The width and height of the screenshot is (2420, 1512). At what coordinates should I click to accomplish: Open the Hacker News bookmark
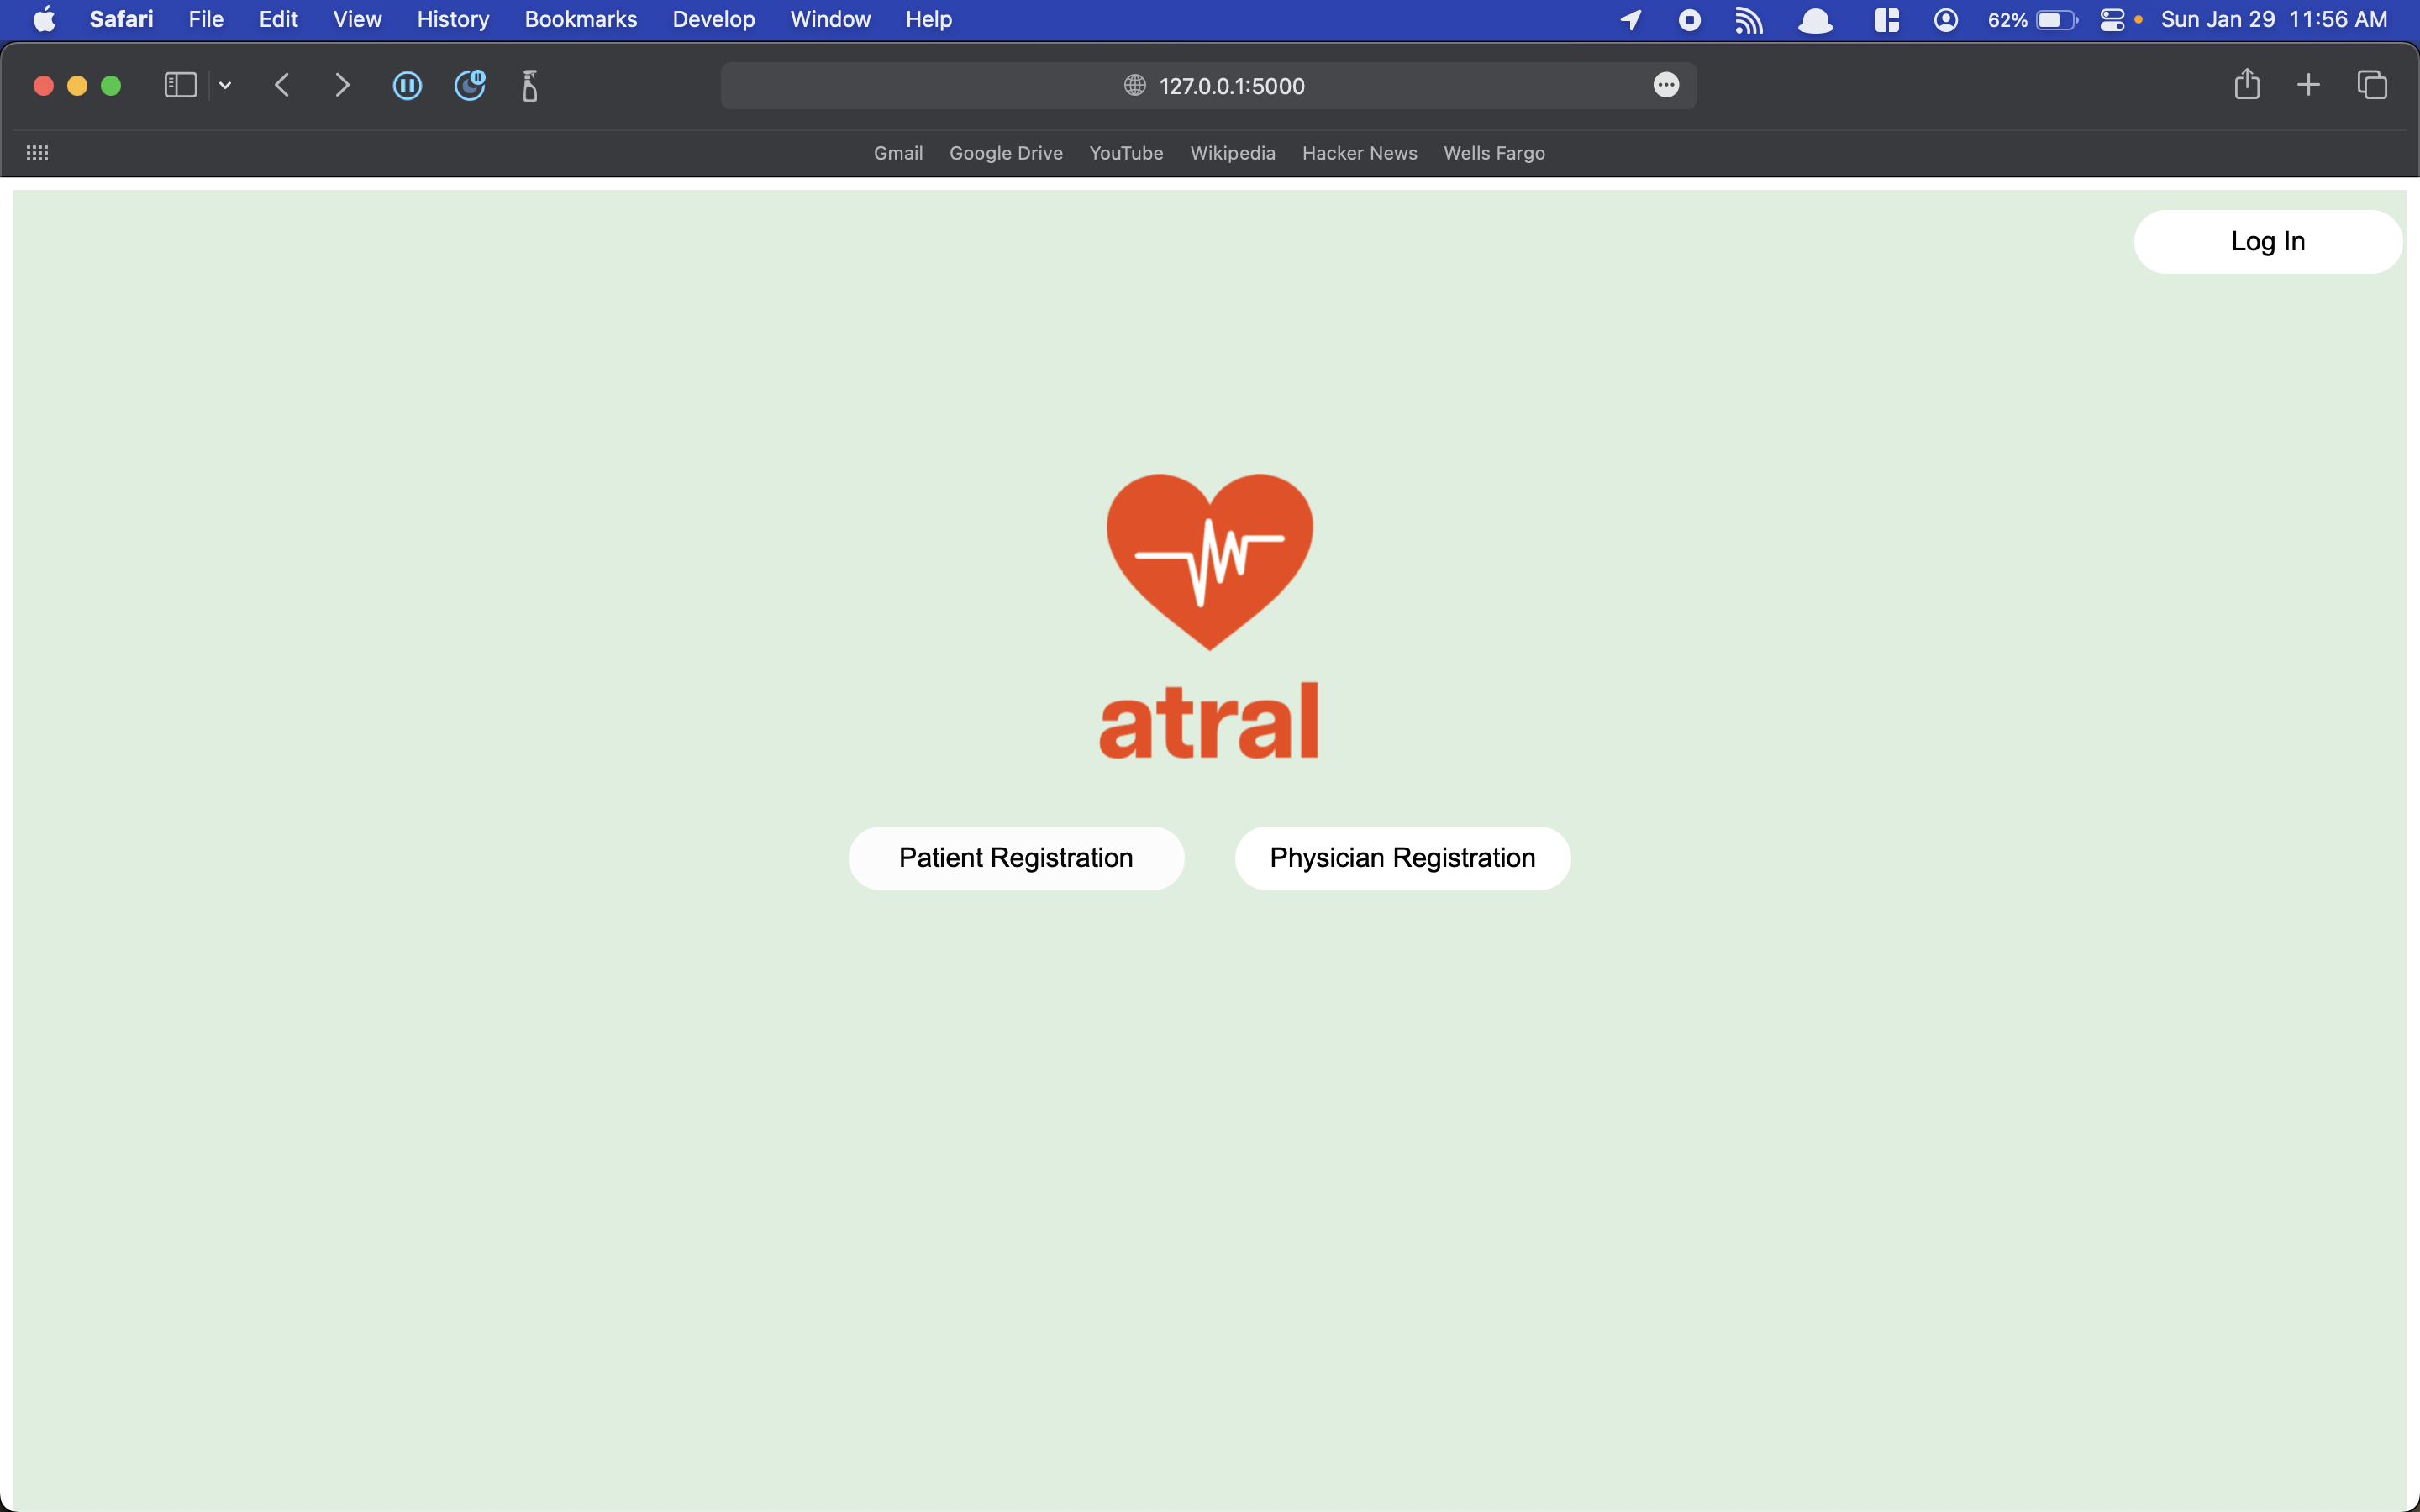[x=1359, y=153]
